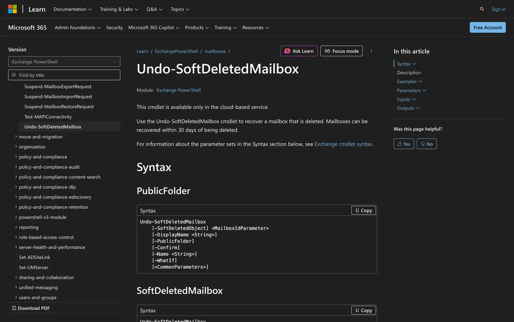The image size is (514, 322).
Task: Select Undo-SoftDeletedMailbox in sidebar
Action: click(x=70, y=127)
